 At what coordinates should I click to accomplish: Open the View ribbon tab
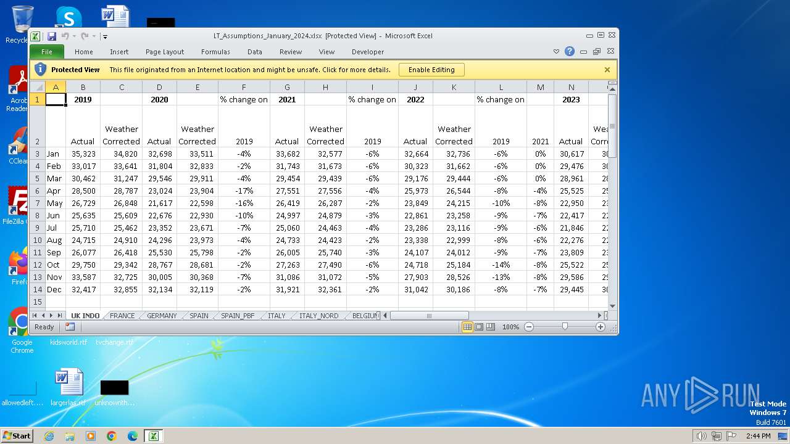(326, 52)
